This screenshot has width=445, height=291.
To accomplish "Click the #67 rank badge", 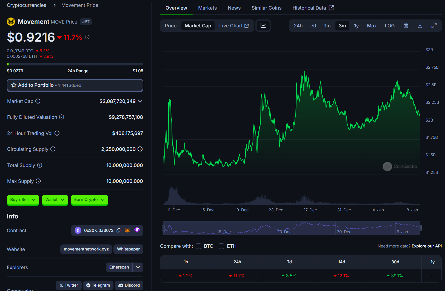I will (86, 22).
